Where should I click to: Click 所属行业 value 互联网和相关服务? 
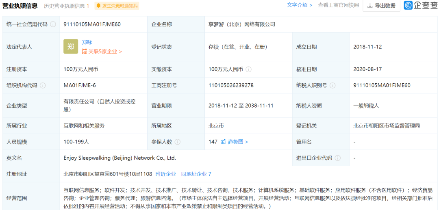(84, 126)
